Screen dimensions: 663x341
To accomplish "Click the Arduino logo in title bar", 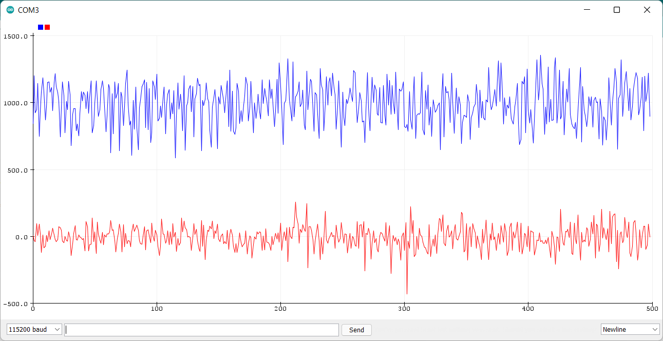I will 10,10.
